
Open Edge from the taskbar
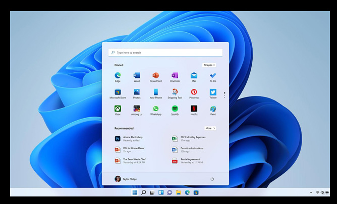click(187, 192)
